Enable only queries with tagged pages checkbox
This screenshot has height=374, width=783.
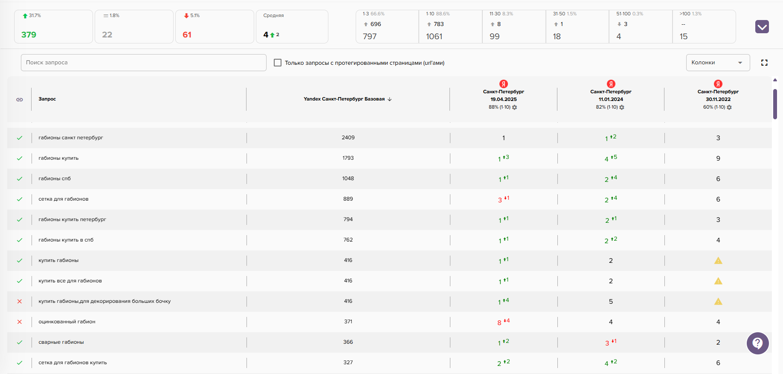(x=278, y=63)
